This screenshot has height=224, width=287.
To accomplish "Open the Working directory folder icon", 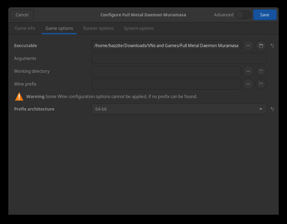I will pyautogui.click(x=261, y=71).
